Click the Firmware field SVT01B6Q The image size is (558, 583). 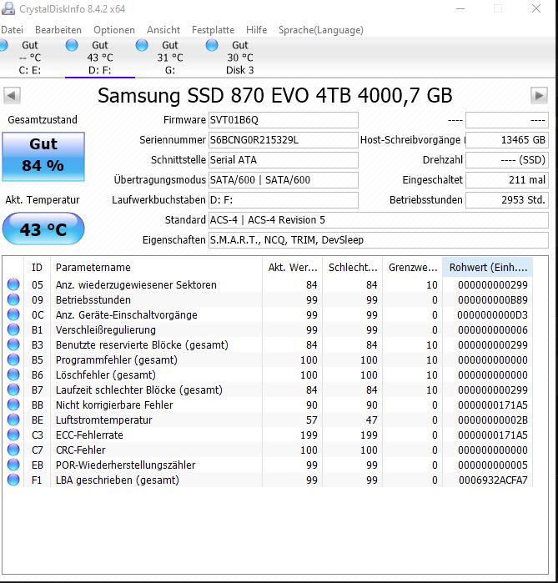click(x=284, y=120)
